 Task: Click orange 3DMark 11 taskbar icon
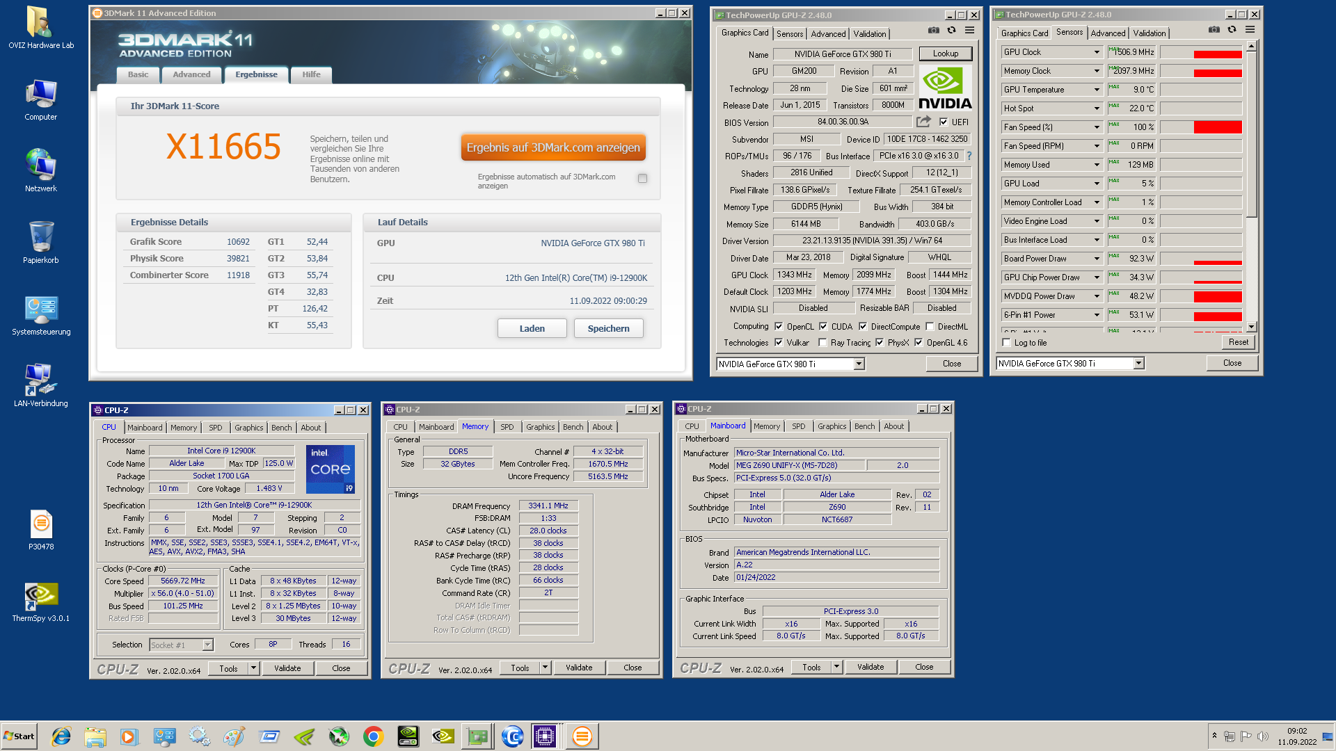click(x=582, y=736)
